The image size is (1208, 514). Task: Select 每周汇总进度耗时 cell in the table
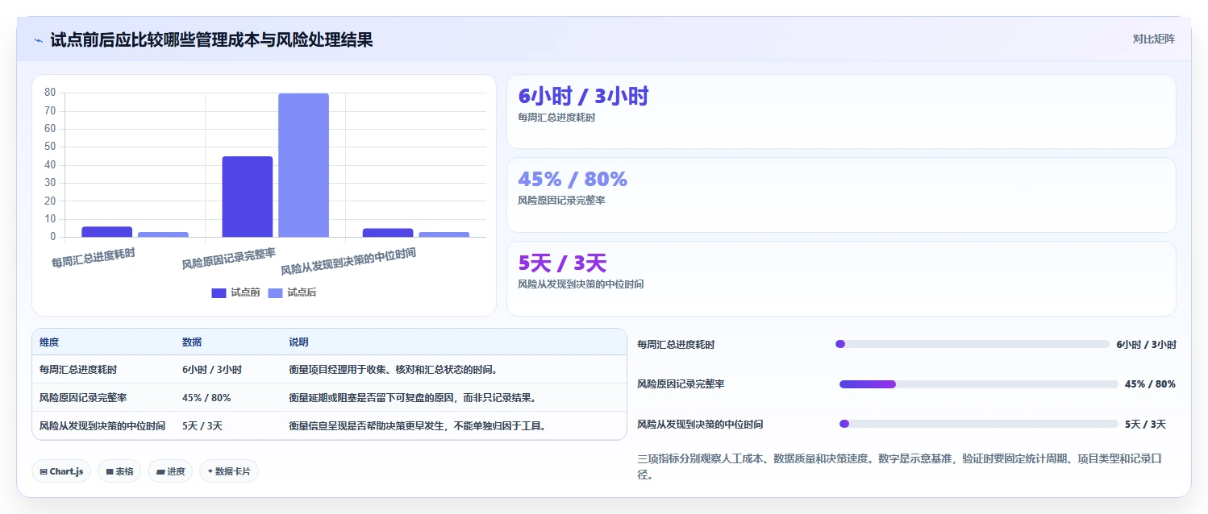(78, 370)
